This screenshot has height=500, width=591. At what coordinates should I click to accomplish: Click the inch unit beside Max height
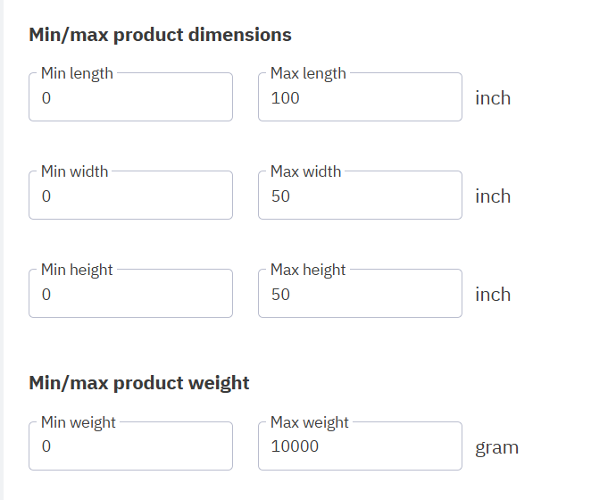click(x=493, y=295)
